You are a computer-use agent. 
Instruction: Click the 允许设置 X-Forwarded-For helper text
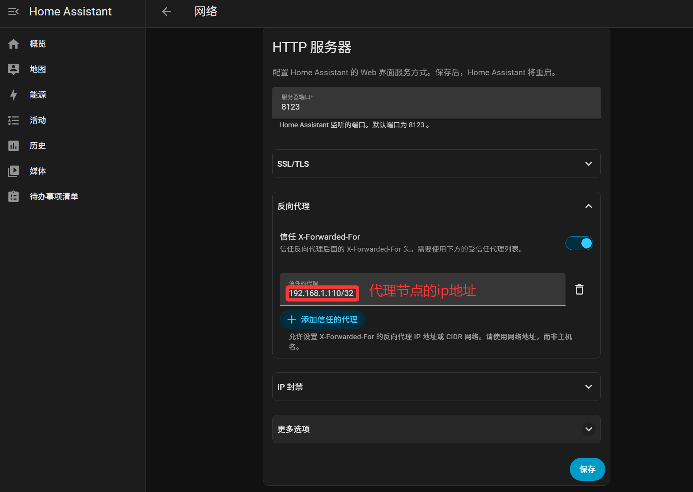pyautogui.click(x=431, y=342)
